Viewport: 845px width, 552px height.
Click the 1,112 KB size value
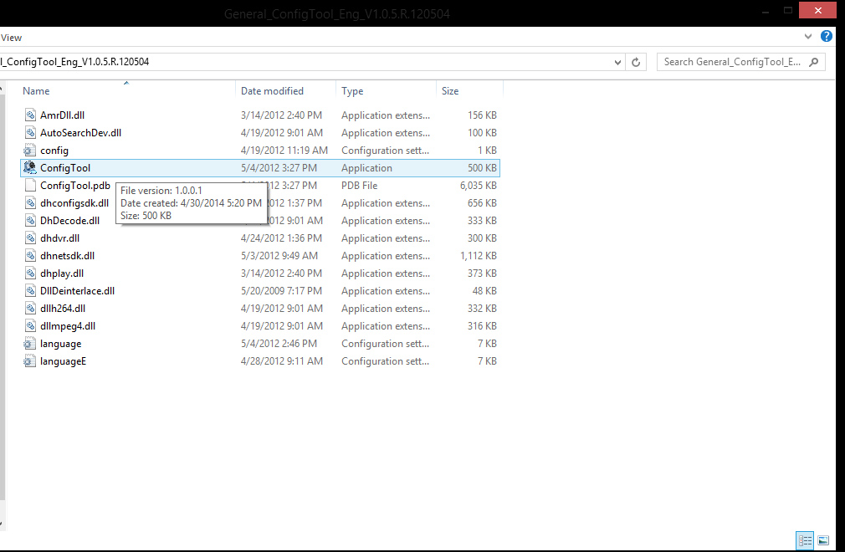478,256
